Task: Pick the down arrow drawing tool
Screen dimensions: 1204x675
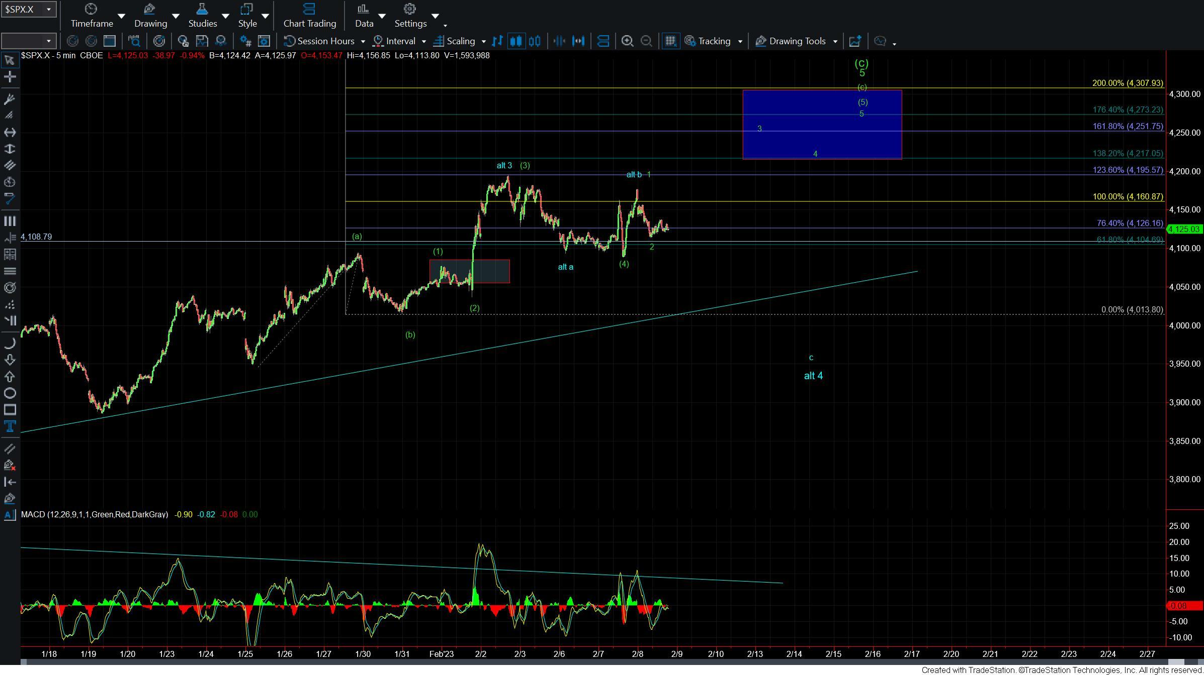Action: click(x=10, y=360)
